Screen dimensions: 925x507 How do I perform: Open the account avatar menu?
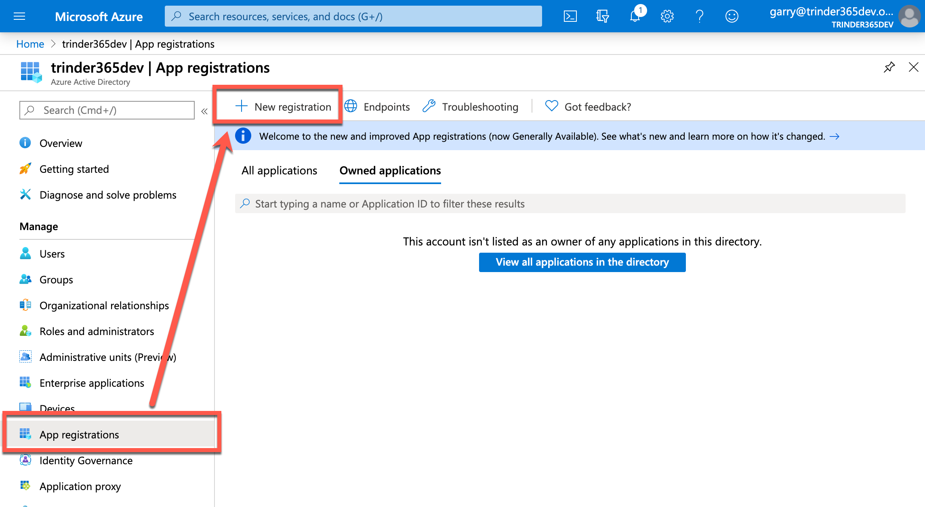(x=909, y=16)
